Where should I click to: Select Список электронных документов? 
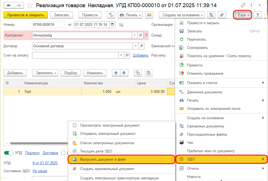click(122, 143)
